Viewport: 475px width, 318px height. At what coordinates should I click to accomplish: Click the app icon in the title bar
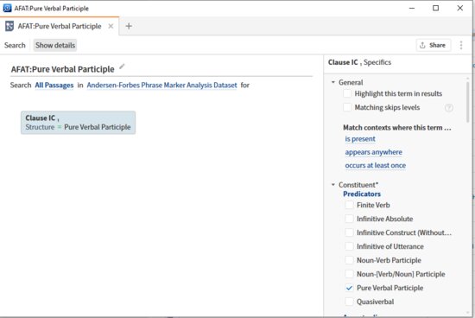point(7,8)
